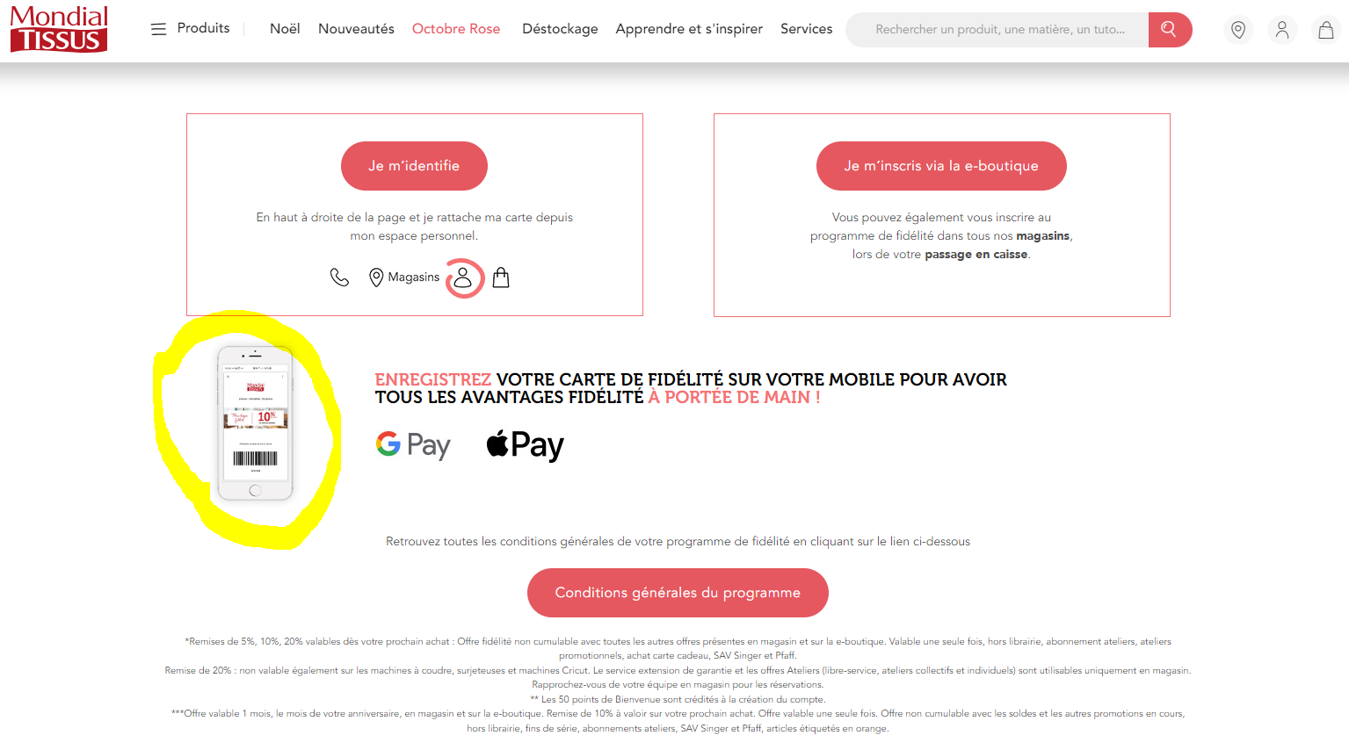Screen dimensions: 1349x750
Task: Click the phone loyalty card image
Action: (x=255, y=423)
